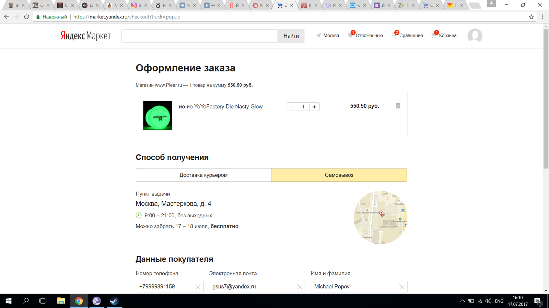
Task: Go back in browser history
Action: [x=7, y=17]
